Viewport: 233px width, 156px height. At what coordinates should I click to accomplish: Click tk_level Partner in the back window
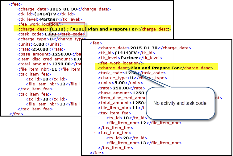(x=50, y=19)
